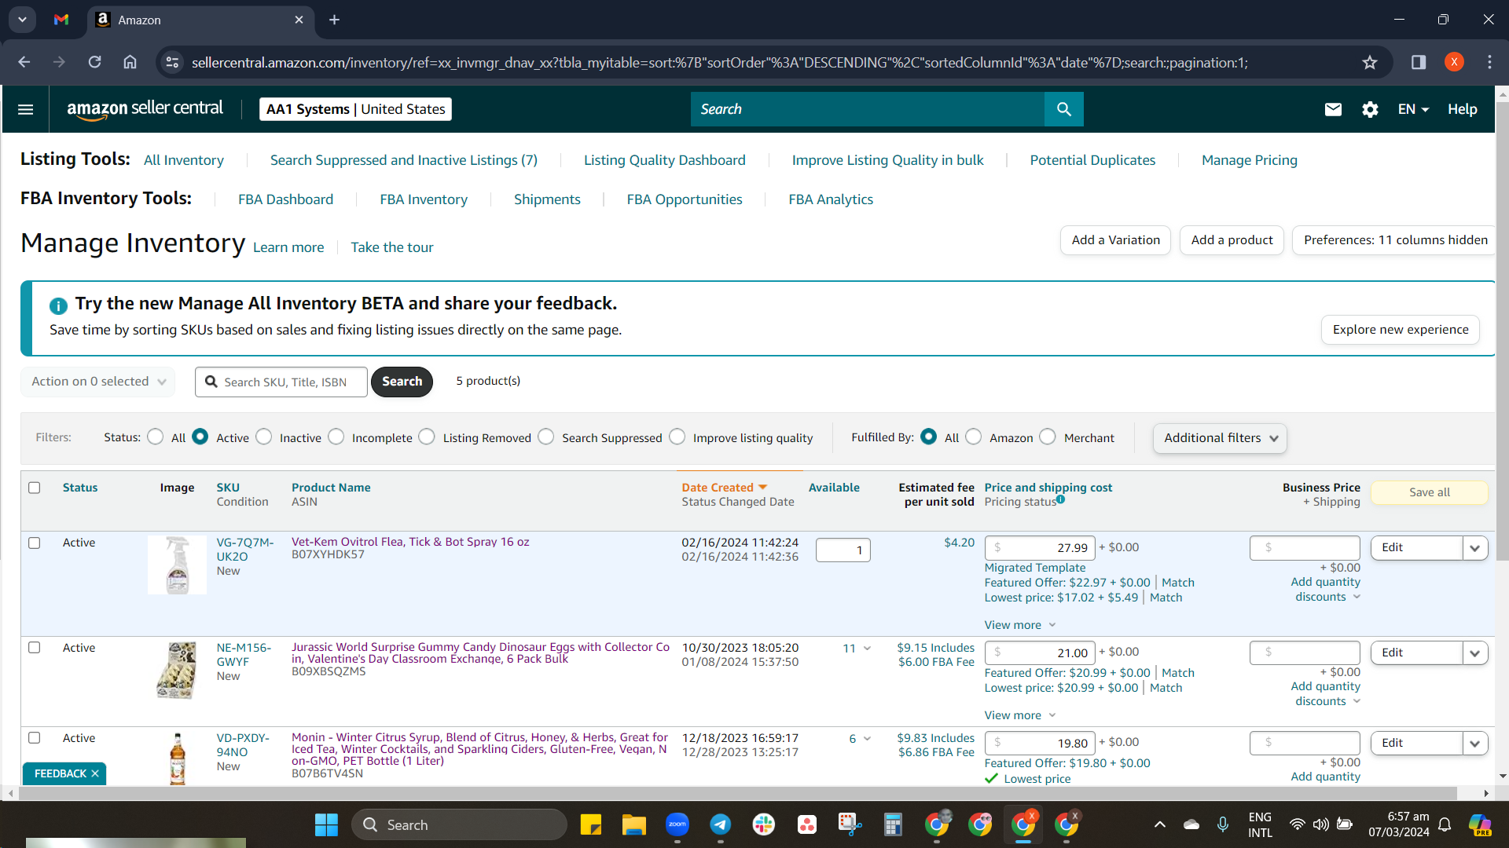Open the messages envelope icon
The height and width of the screenshot is (848, 1509).
pyautogui.click(x=1333, y=109)
